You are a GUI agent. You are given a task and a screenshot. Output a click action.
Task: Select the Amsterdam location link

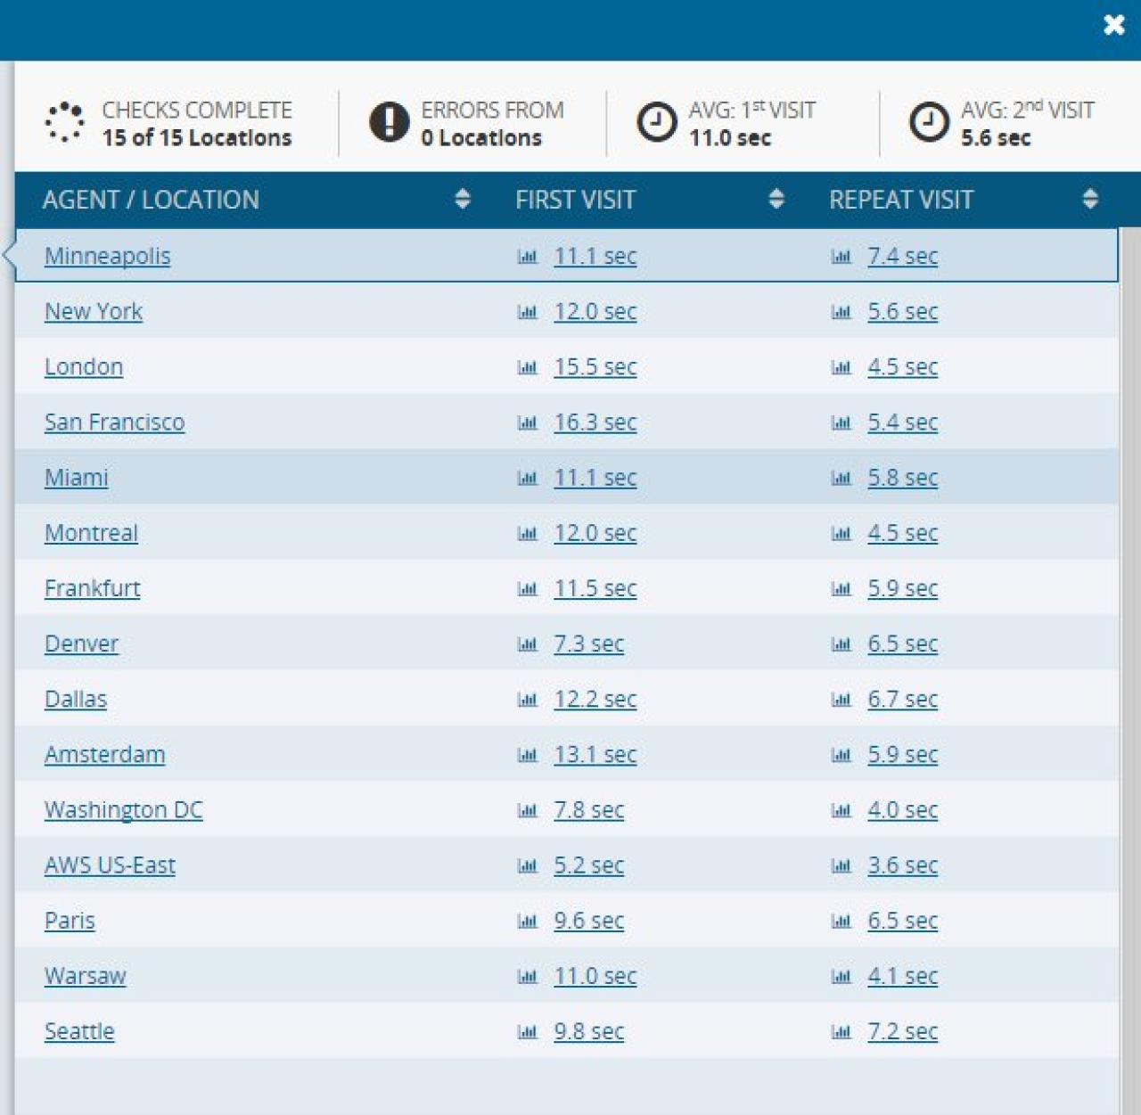tap(104, 755)
